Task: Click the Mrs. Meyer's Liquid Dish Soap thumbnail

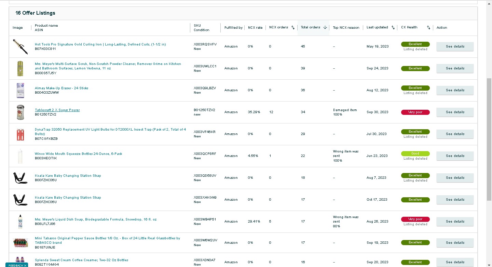Action: tap(20, 222)
